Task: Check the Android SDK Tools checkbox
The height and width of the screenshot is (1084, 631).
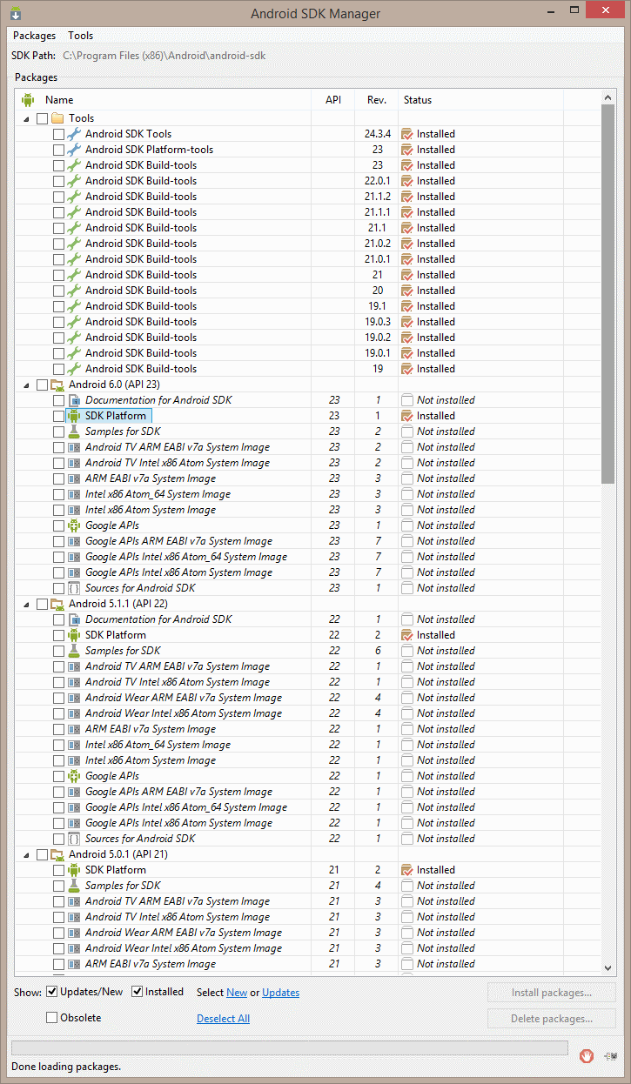Action: (58, 134)
